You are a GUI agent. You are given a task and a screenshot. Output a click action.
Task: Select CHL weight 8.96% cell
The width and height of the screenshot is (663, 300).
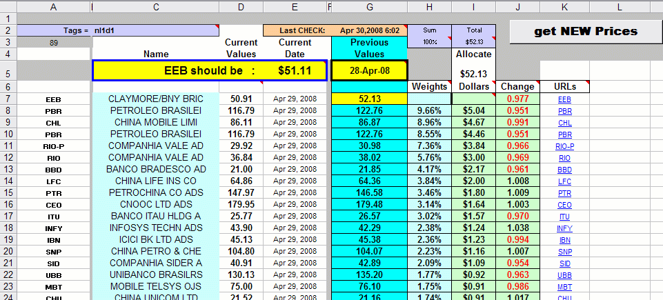[x=430, y=123]
